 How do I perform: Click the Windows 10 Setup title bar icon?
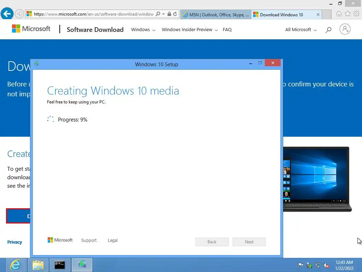click(x=36, y=63)
